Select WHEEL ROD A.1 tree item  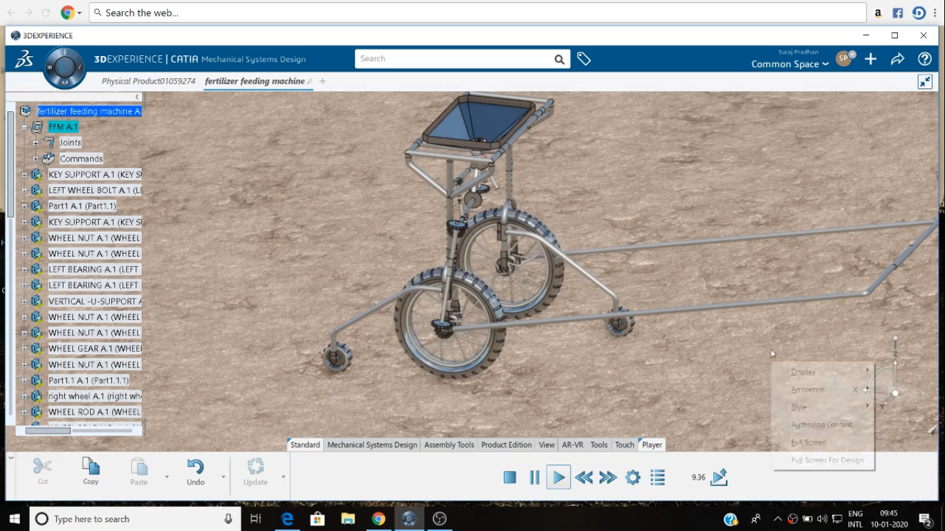95,412
